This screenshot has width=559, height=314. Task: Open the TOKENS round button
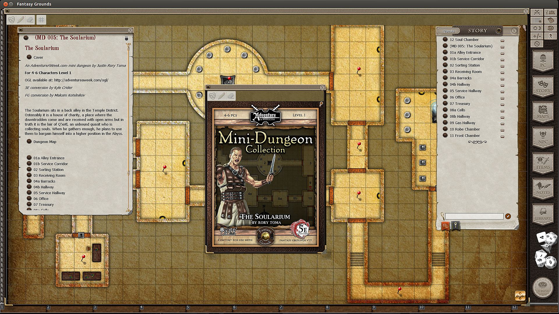coord(543,287)
